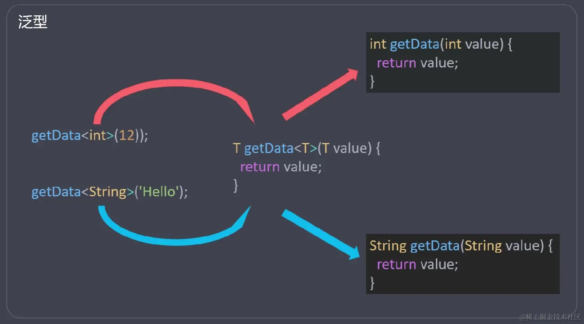Click the getData<int>(12) call line
Screen dimensions: 584x324
click(89, 135)
